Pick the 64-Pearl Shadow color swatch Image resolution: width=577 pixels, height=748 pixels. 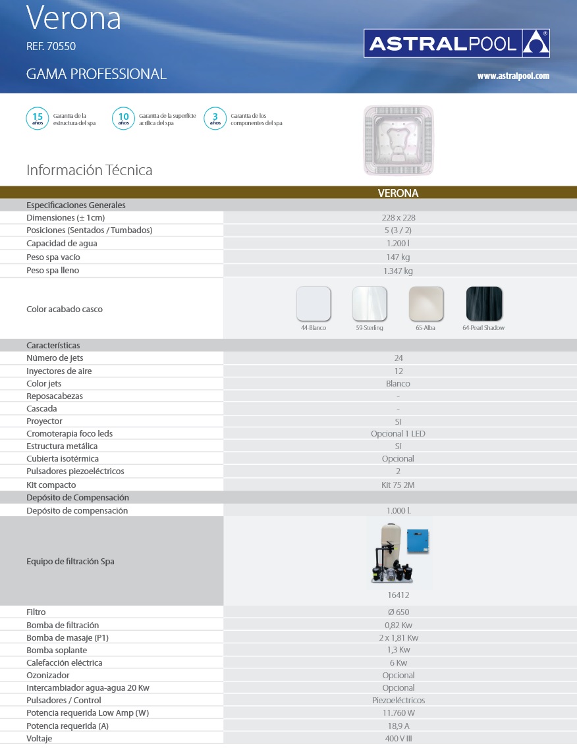click(483, 304)
